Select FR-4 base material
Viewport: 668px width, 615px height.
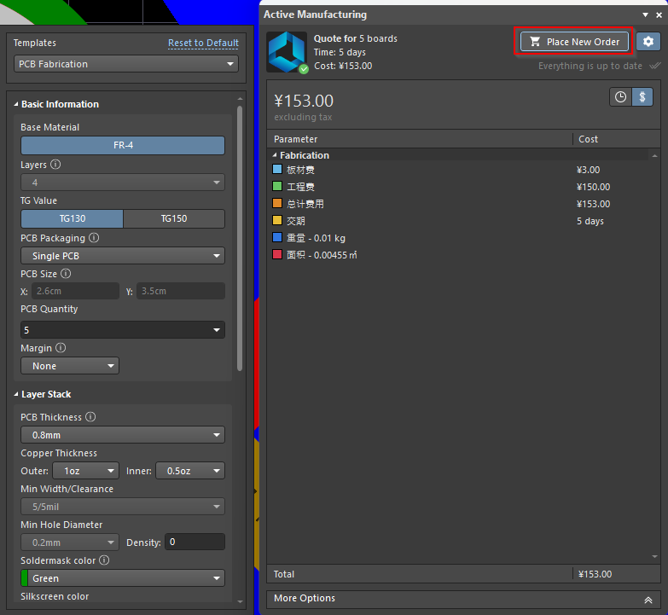[x=123, y=145]
